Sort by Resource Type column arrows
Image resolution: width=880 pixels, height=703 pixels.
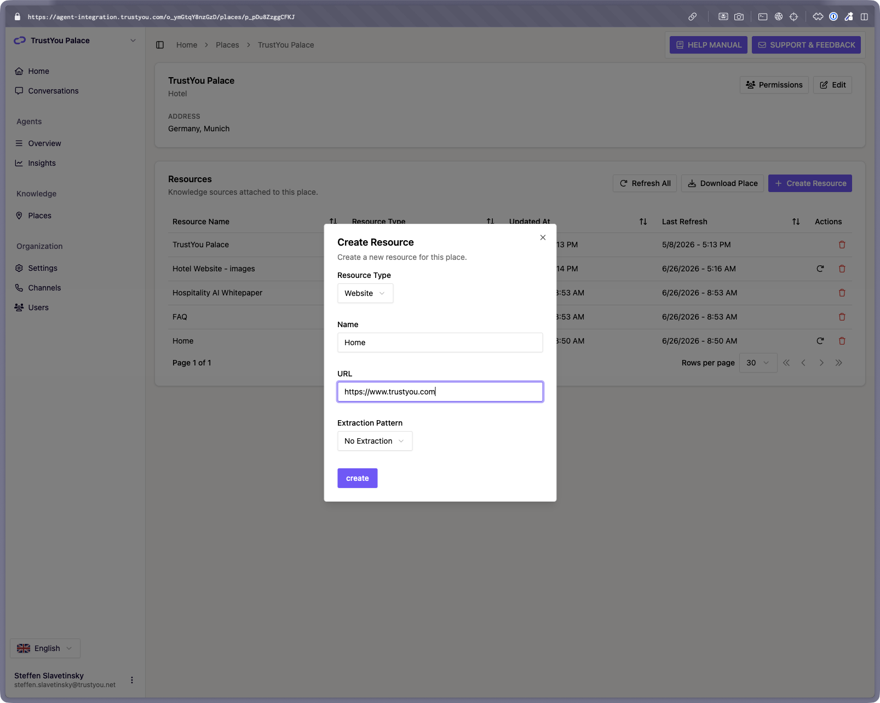(490, 221)
